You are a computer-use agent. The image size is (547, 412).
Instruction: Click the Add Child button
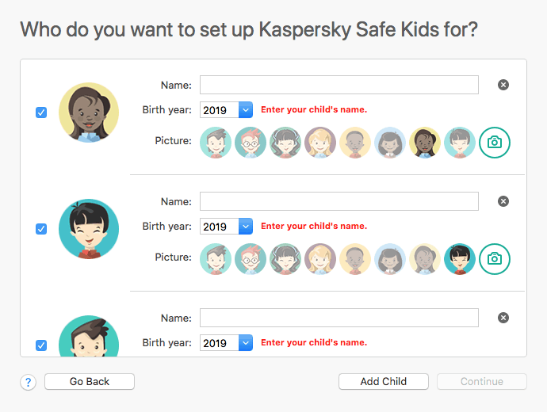(383, 382)
